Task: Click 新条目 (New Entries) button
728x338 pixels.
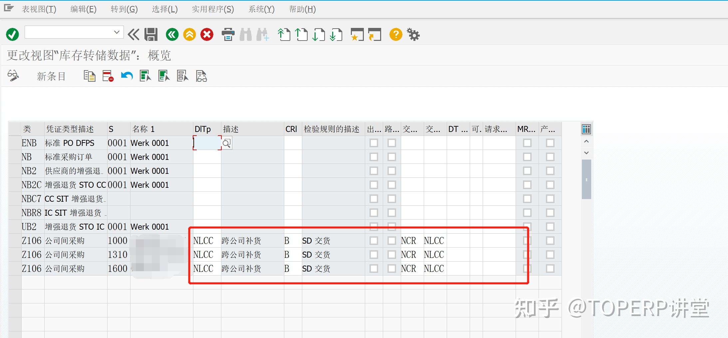Action: pyautogui.click(x=52, y=76)
